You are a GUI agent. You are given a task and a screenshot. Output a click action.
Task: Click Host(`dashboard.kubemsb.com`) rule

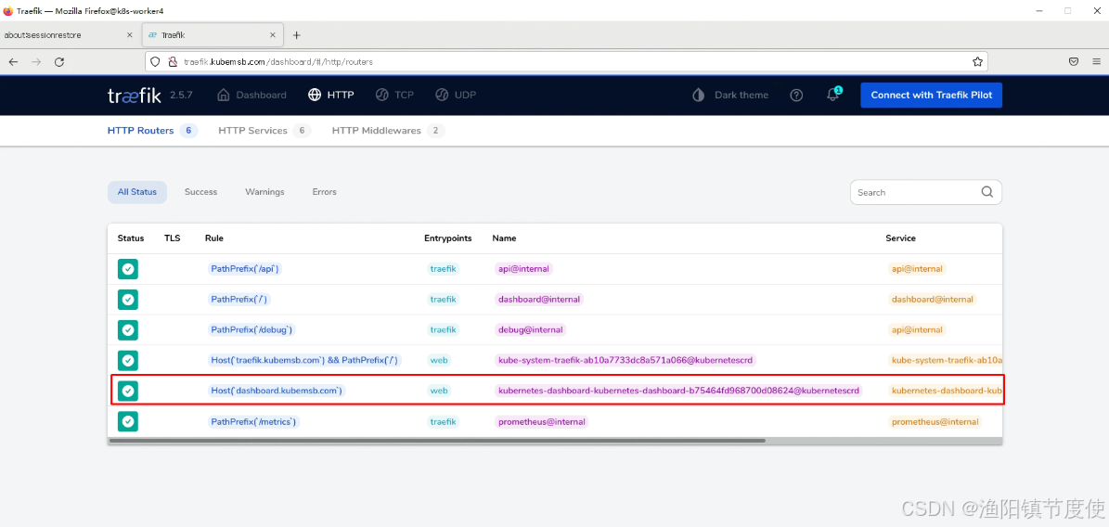[x=277, y=391]
